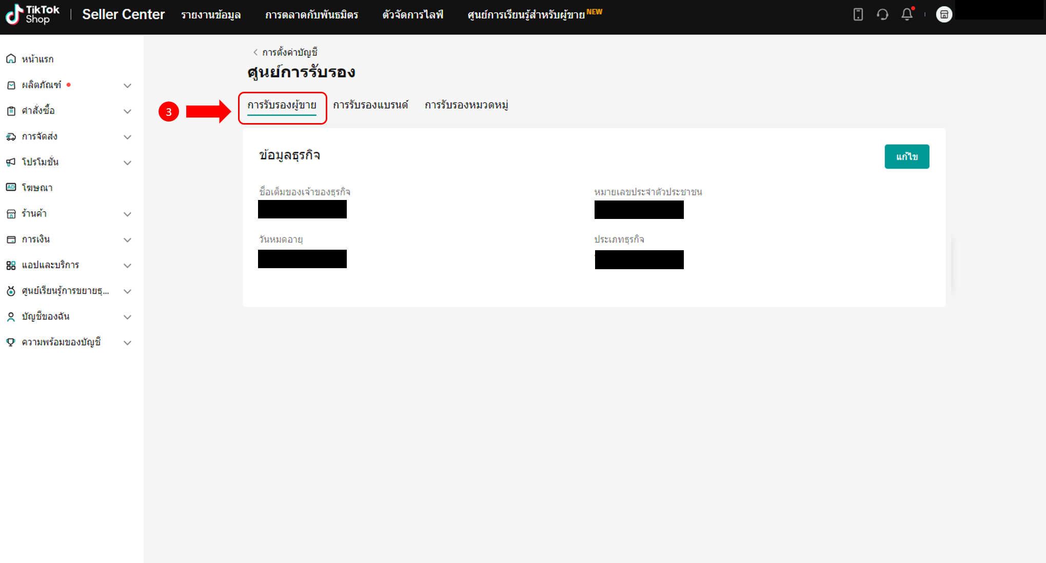Expand the บัญชีของฉัน sidebar chevron
Image resolution: width=1046 pixels, height=563 pixels.
click(127, 317)
